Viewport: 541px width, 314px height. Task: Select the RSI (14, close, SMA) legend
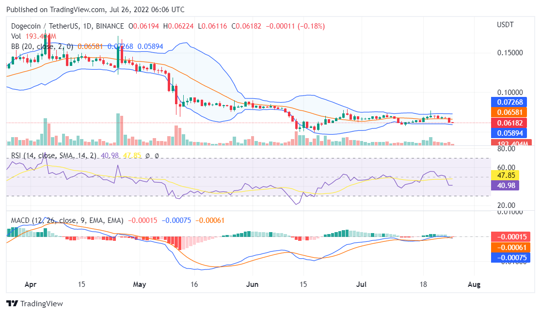53,155
